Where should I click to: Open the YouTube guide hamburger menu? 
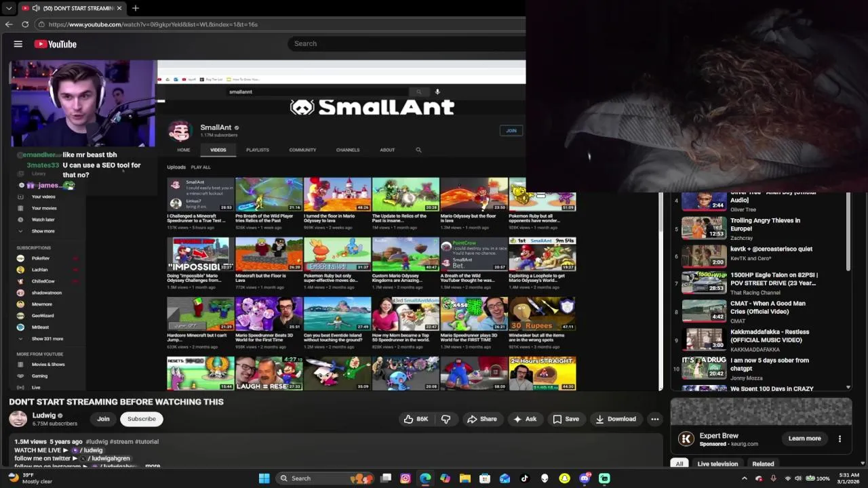tap(18, 44)
